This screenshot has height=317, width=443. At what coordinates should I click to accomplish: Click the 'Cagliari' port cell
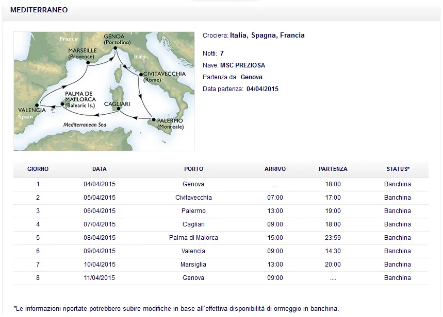[193, 224]
